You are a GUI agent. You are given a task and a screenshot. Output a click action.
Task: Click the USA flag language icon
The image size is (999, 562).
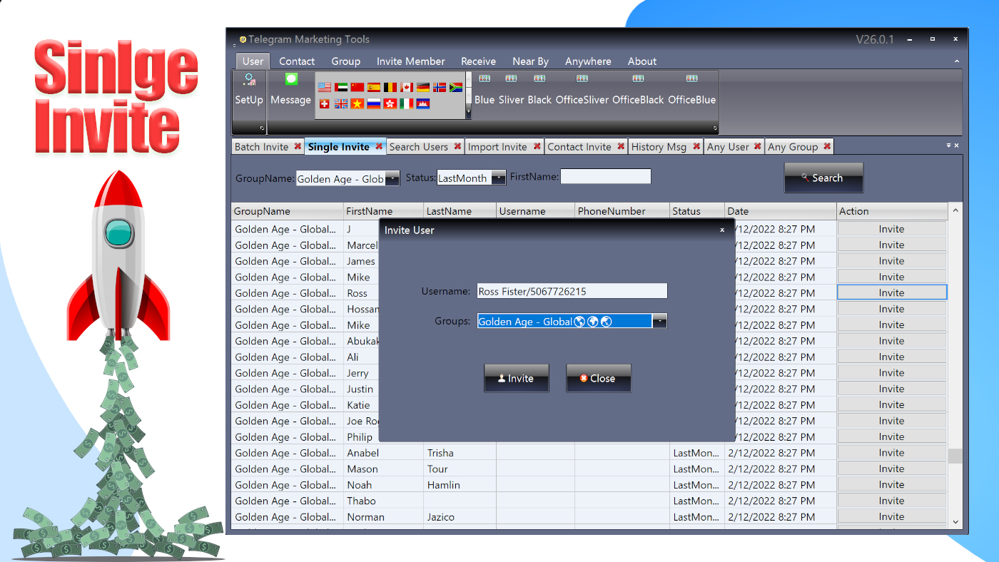[x=325, y=86]
